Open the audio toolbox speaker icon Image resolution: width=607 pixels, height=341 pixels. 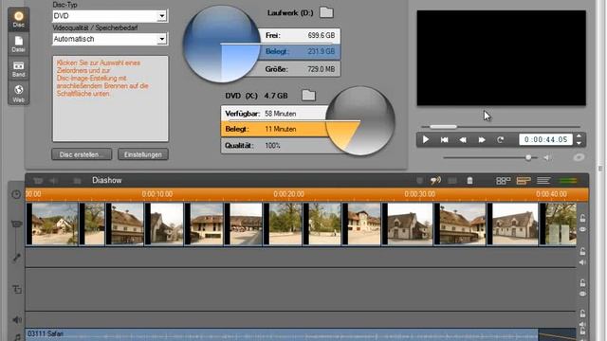coord(54,181)
